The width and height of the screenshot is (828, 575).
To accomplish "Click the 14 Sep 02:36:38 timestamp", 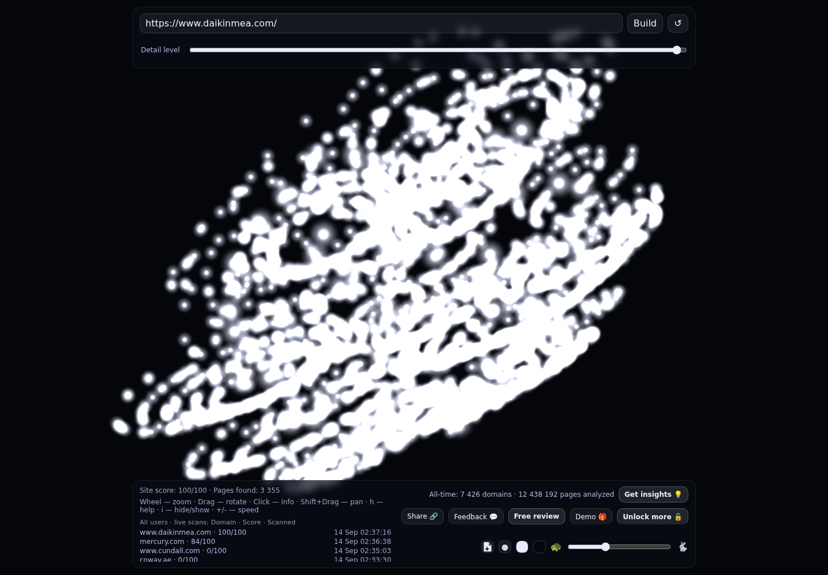I will tap(362, 542).
